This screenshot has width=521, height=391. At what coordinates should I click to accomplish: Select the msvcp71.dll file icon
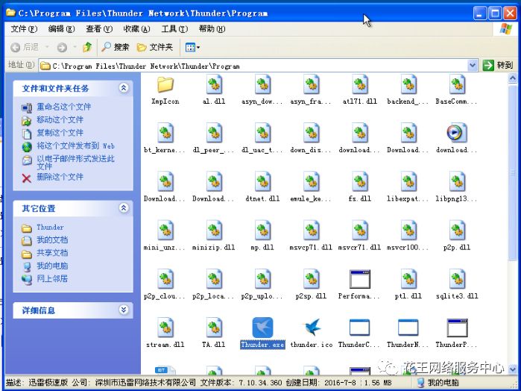click(311, 231)
